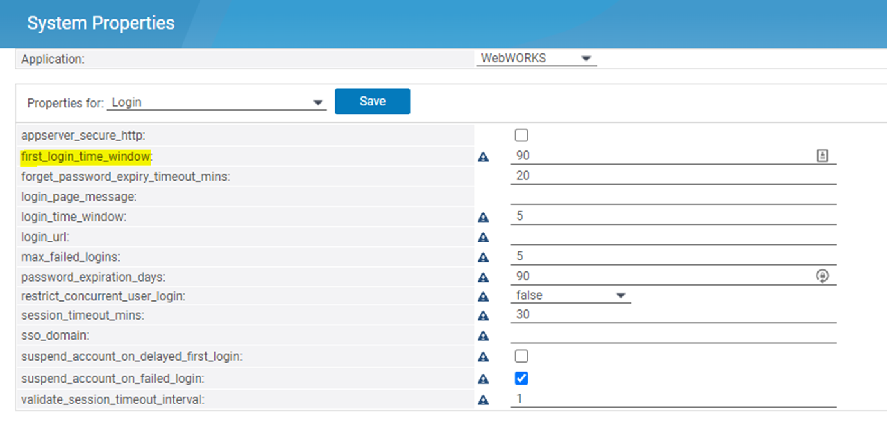
Task: Open restrict_concurrent_user_login false dropdown
Action: pyautogui.click(x=570, y=296)
